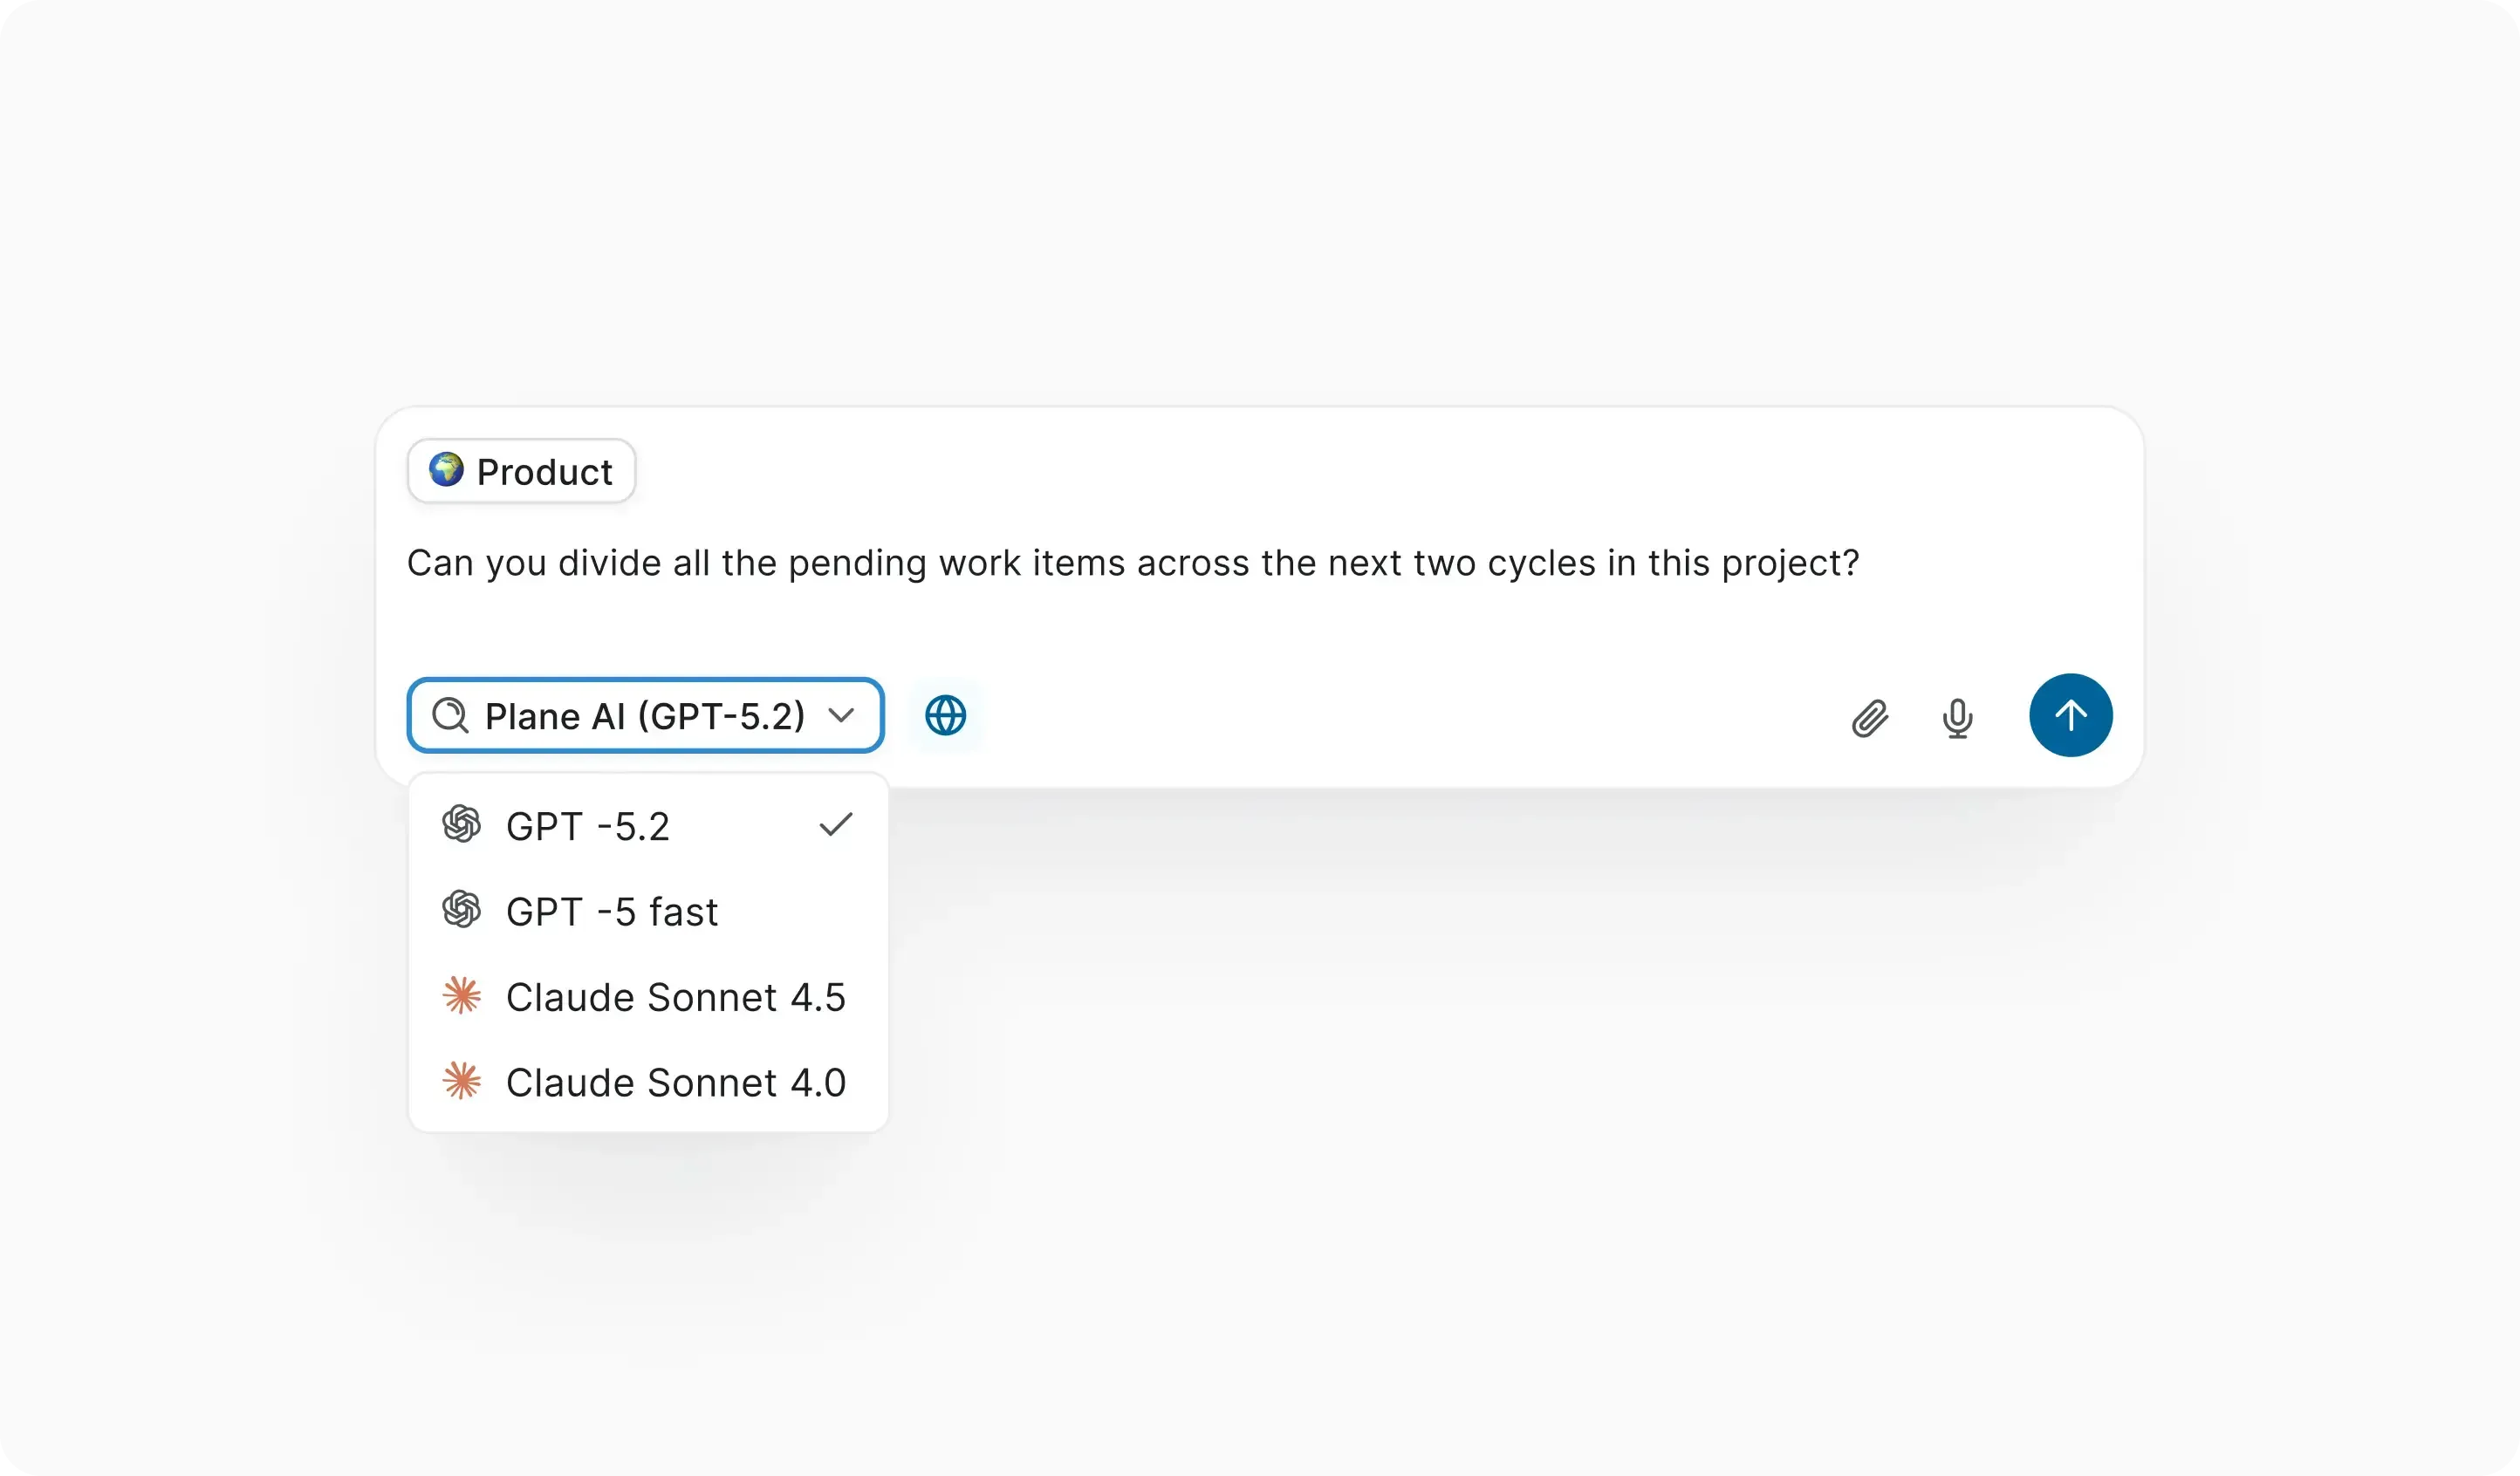Click the OpenAI logo next to GPT -5 fast
Screen dimensions: 2520x1476
click(x=462, y=910)
